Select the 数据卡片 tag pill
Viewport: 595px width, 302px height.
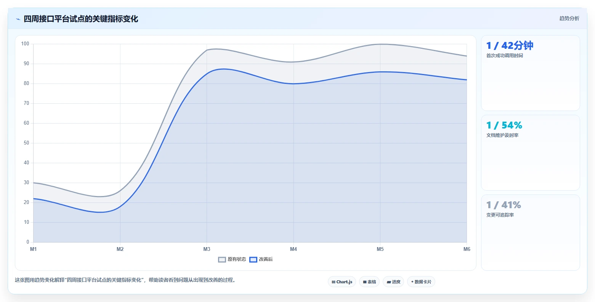point(421,282)
